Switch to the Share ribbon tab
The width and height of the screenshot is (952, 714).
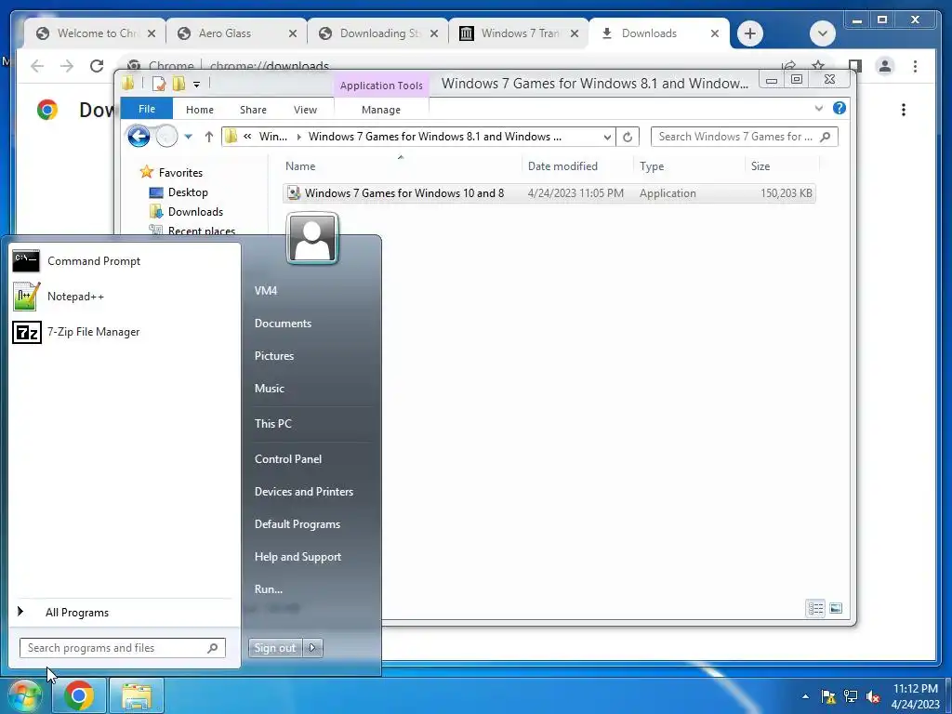point(253,110)
